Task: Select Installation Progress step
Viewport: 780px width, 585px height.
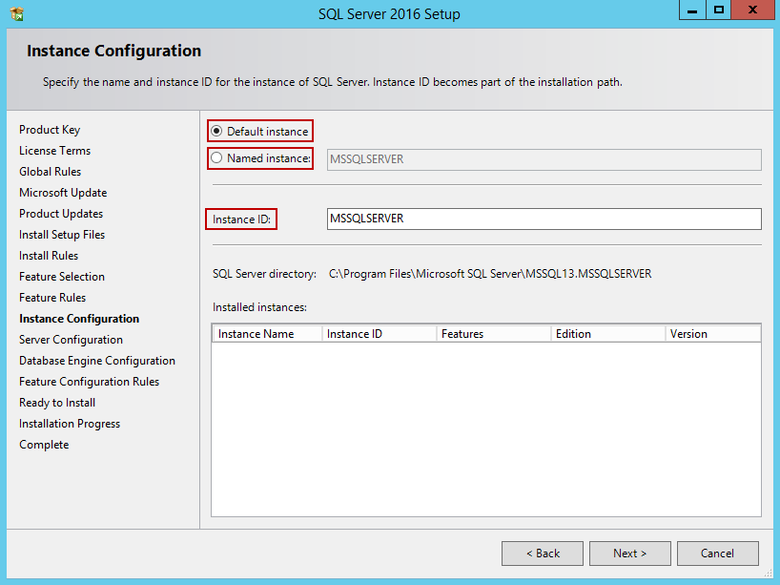Action: pos(70,424)
